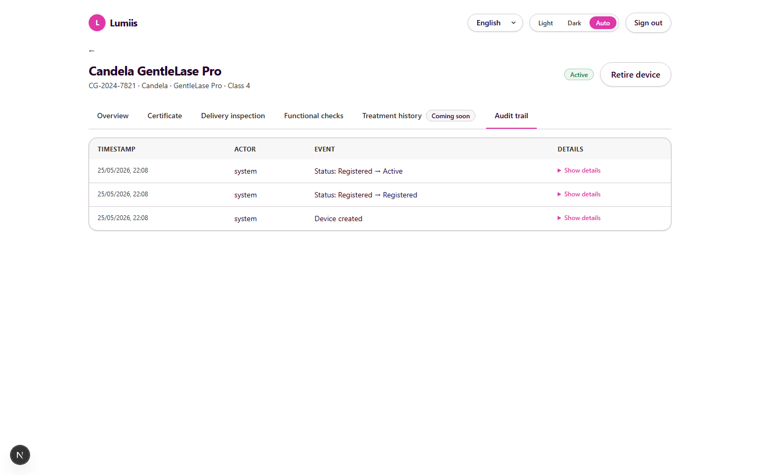
Task: Click the Sign out button
Action: (648, 23)
